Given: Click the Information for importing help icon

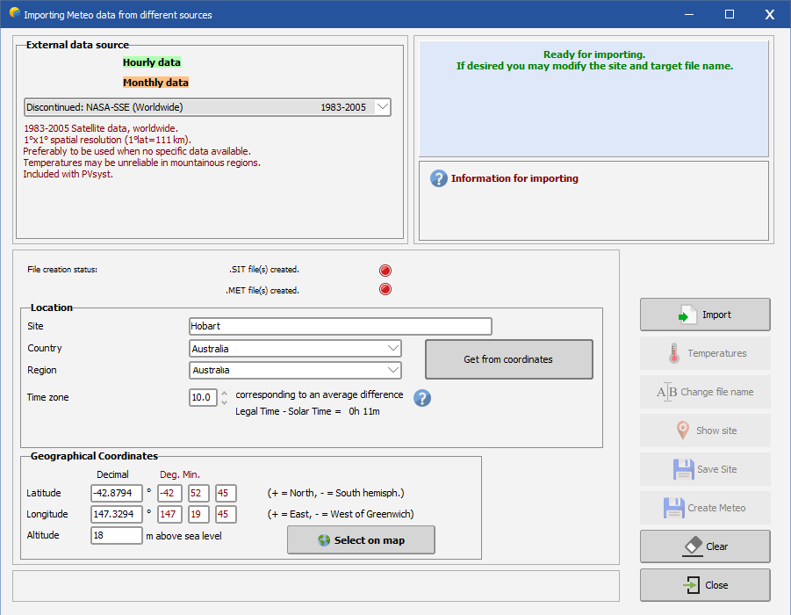Looking at the screenshot, I should click(438, 178).
